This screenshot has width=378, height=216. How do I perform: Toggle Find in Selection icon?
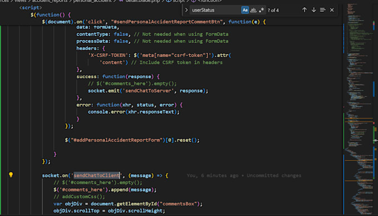pyautogui.click(x=322, y=10)
